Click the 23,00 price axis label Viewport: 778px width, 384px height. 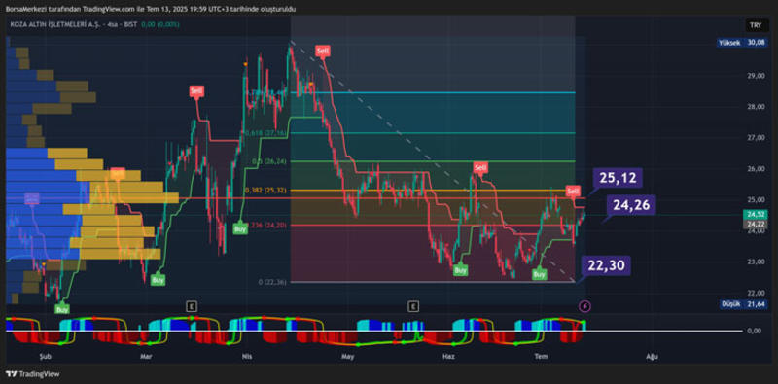(757, 262)
